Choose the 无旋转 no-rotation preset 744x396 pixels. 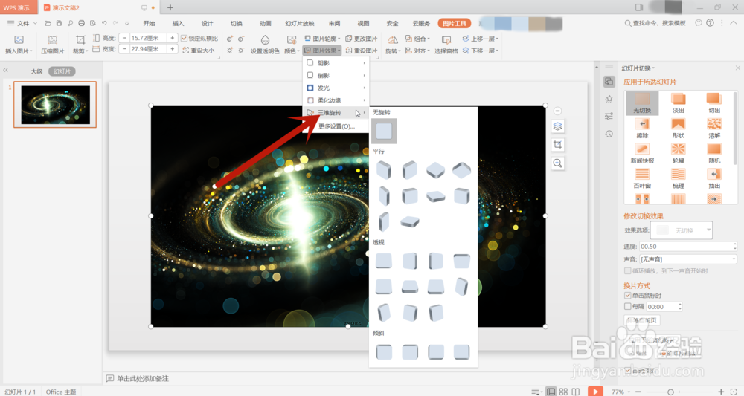(384, 132)
